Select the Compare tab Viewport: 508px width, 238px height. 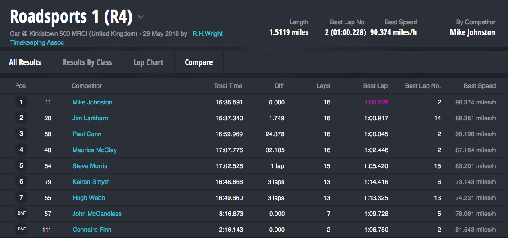pos(198,62)
